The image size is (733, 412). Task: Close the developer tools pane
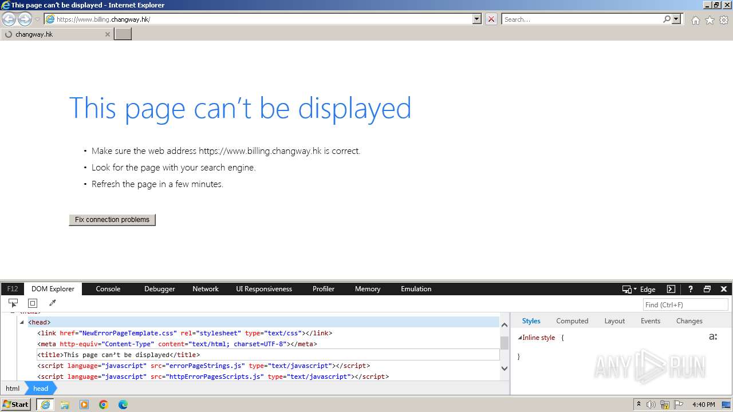point(724,289)
